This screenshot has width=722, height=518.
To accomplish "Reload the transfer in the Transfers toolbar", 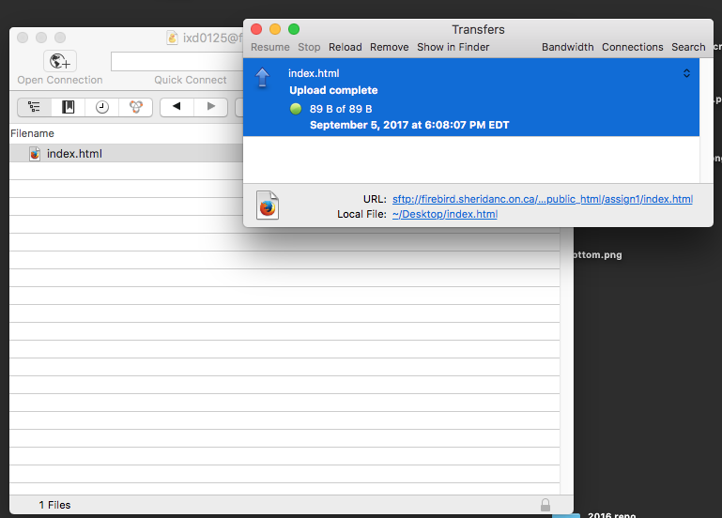I will [345, 47].
